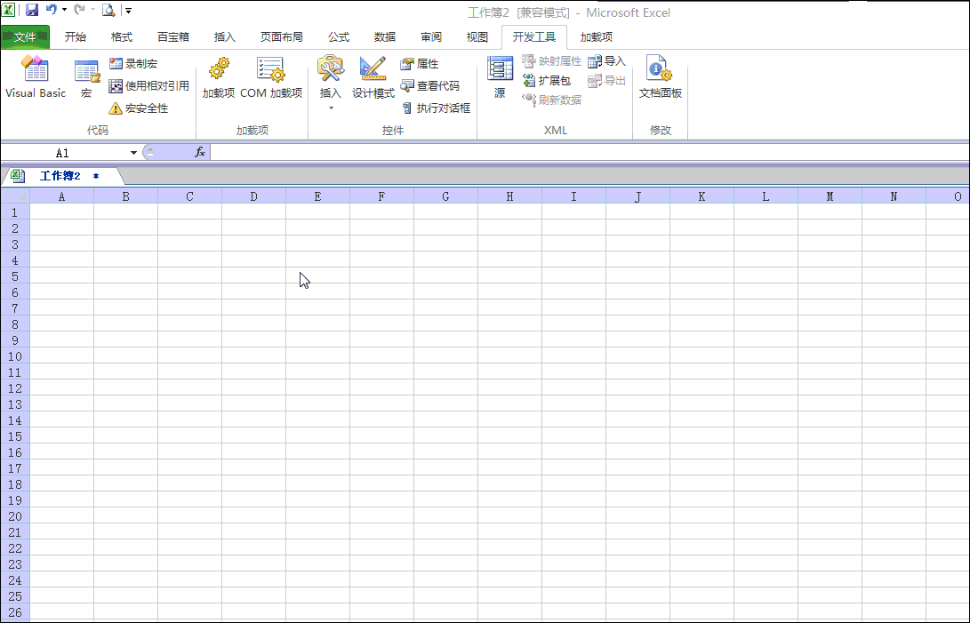Select cell A1 in the worksheet
Viewport: 970px width, 623px height.
(61, 213)
